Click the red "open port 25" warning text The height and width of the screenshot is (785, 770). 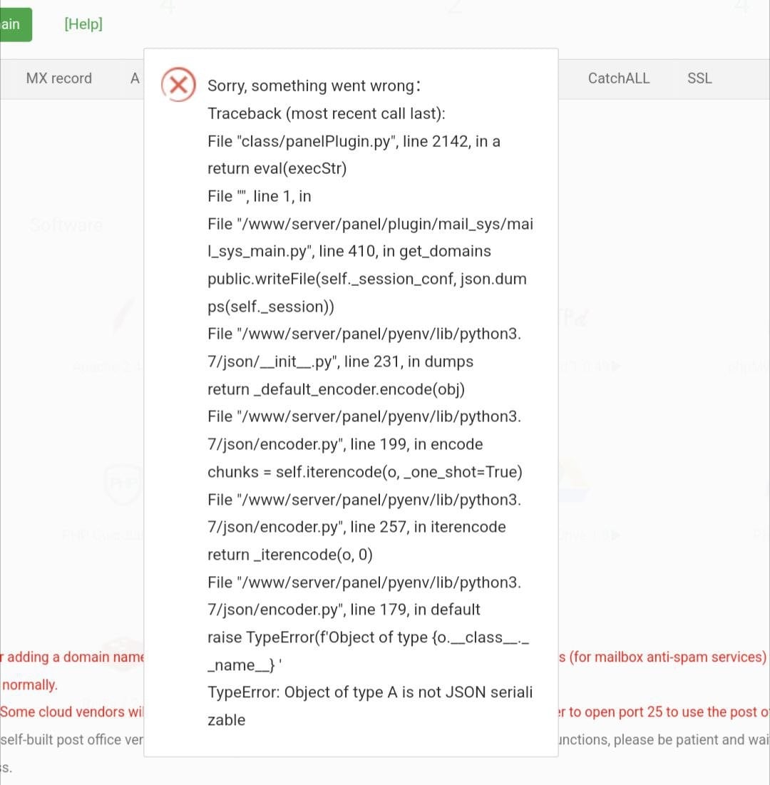coord(663,712)
